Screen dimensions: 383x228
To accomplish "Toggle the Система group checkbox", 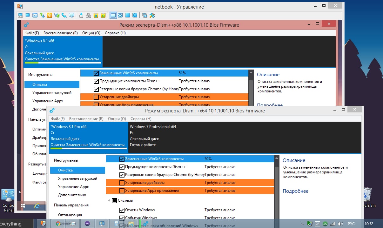I will (x=114, y=200).
